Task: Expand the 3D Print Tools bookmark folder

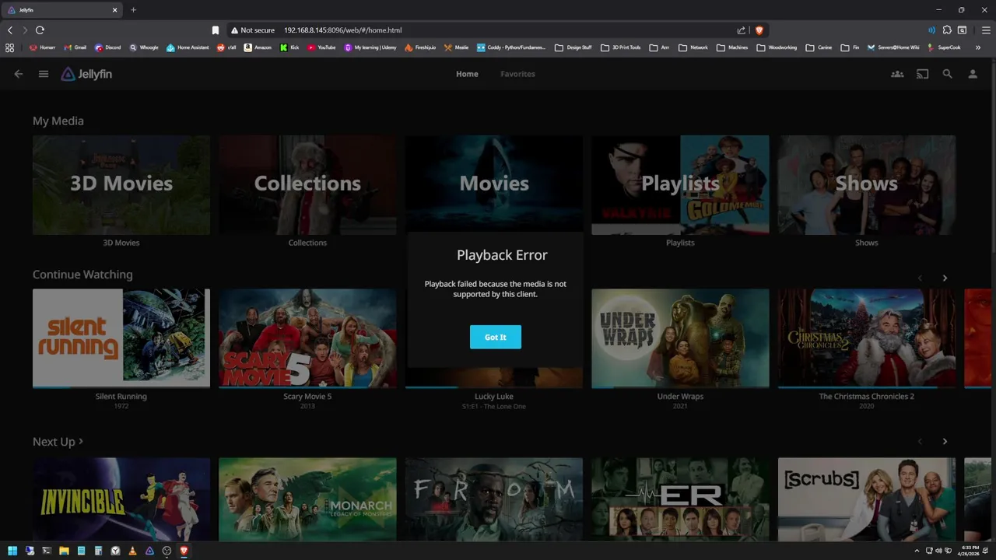Action: [620, 47]
